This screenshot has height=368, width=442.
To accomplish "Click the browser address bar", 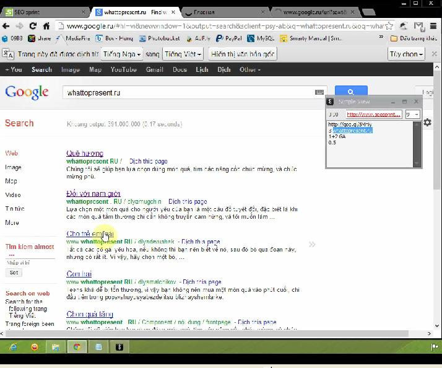I will (221, 26).
